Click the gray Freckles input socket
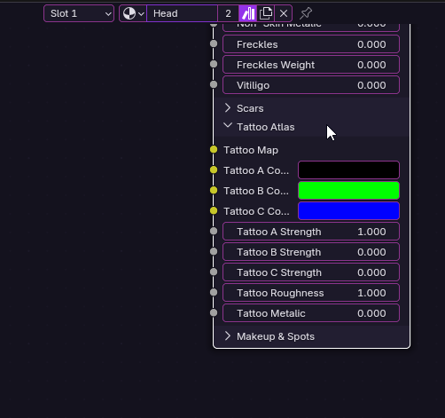 (214, 43)
